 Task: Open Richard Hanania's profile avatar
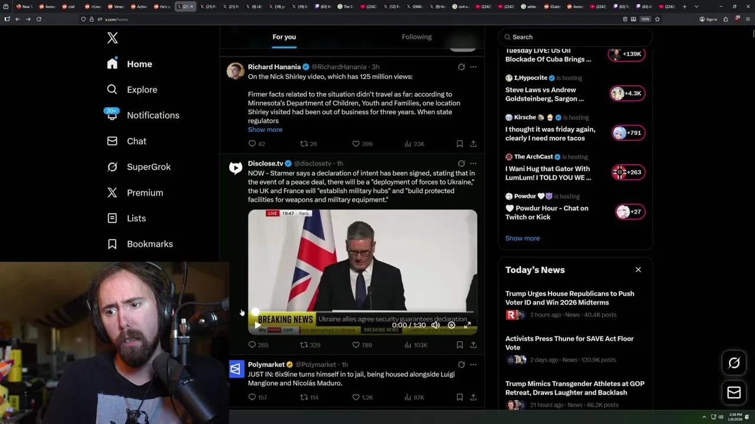235,71
